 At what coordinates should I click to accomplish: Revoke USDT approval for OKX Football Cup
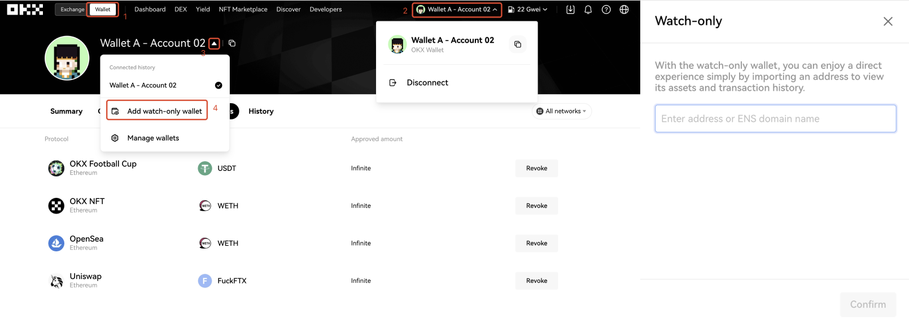[x=536, y=168]
